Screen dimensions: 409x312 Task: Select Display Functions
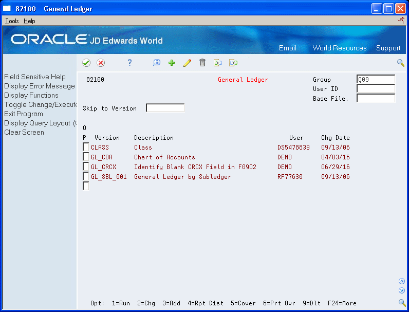31,95
